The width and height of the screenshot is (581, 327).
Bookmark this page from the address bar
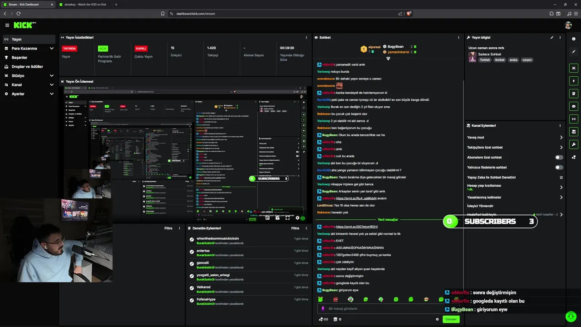pyautogui.click(x=162, y=14)
